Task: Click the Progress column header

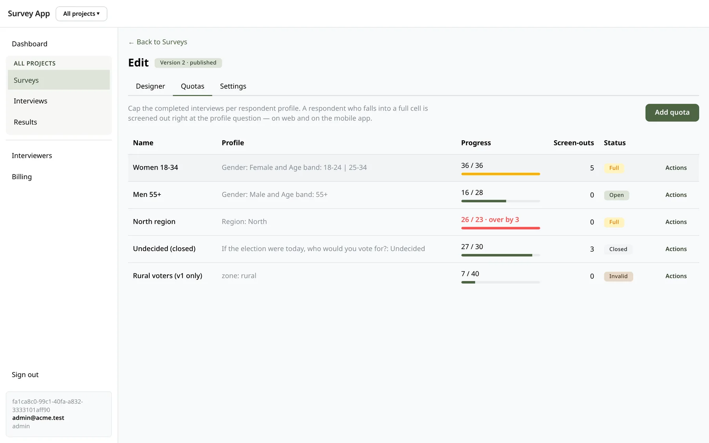Action: coord(476,143)
